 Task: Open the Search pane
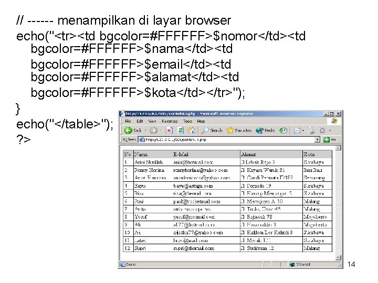click(212, 130)
